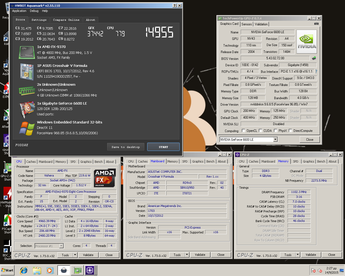Image resolution: width=345 pixels, height=276 pixels.
Task: Open Aquamark Application menu
Action: (19, 11)
